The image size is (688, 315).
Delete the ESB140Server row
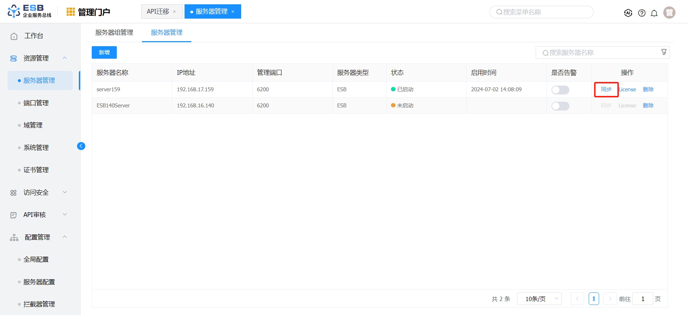[x=648, y=106]
